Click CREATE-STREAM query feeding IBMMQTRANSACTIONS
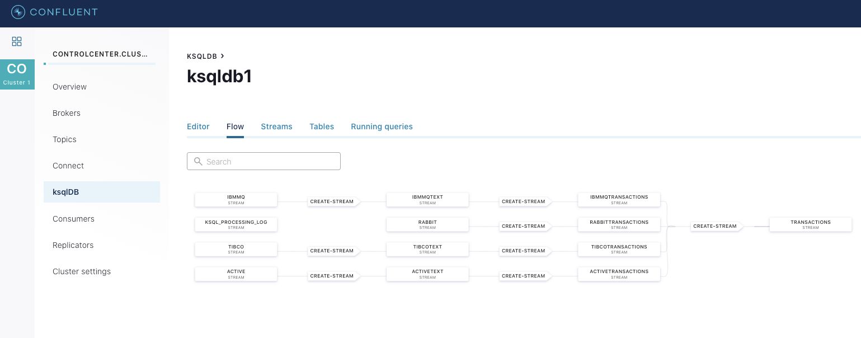 pyautogui.click(x=525, y=201)
